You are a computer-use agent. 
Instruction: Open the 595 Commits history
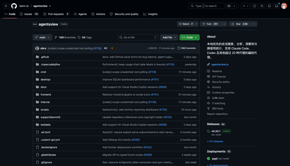186,48
